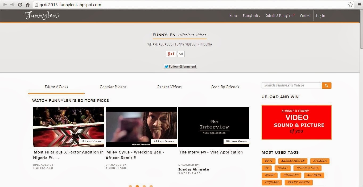Select the PSQUARE tag

272,182
